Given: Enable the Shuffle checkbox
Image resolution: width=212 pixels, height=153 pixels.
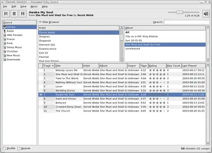Looking at the screenshot, I should (4, 149).
